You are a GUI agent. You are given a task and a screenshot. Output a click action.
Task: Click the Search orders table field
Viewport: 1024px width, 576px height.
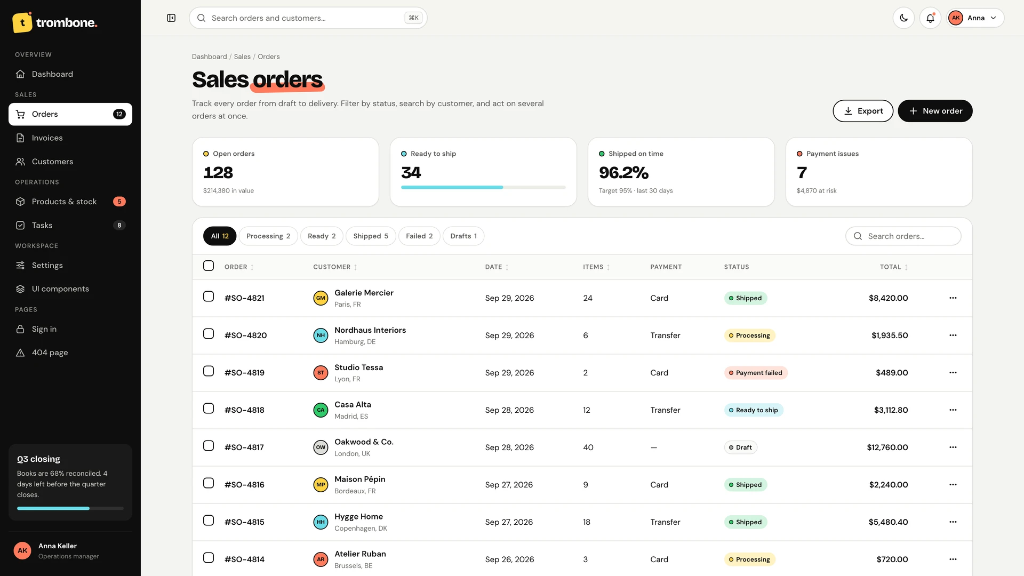pyautogui.click(x=903, y=236)
